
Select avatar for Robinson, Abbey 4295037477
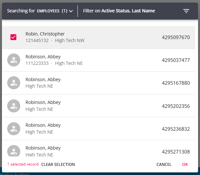pos(14,60)
